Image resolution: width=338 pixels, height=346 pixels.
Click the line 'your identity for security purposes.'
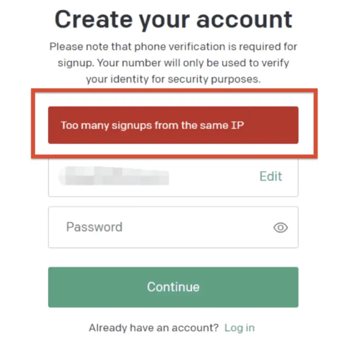[173, 79]
